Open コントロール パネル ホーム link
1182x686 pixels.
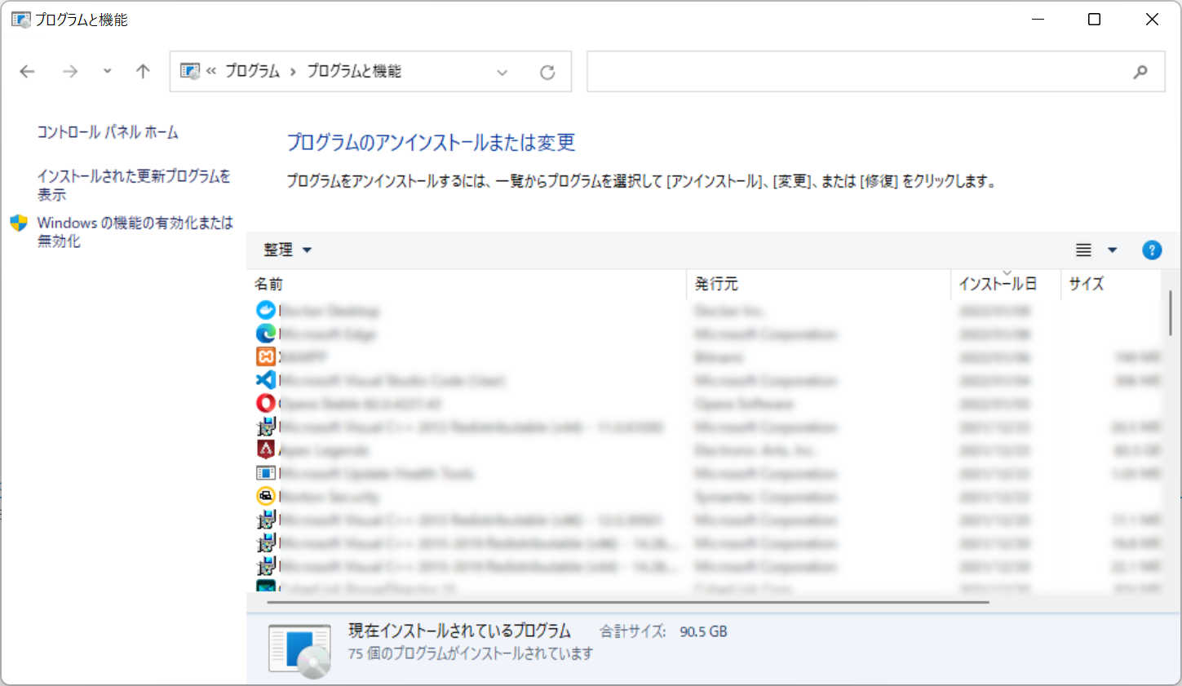(108, 132)
